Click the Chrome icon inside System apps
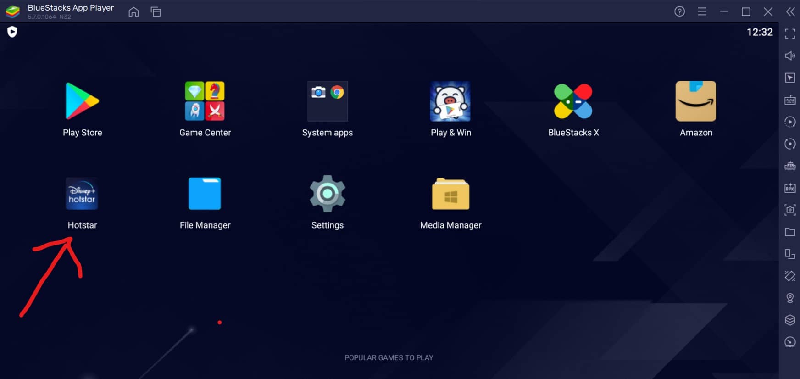Image resolution: width=800 pixels, height=379 pixels. [x=337, y=92]
